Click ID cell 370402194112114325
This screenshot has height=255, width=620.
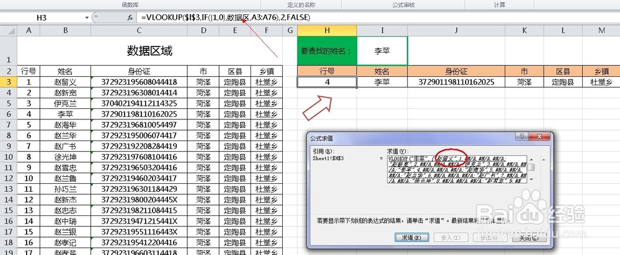(139, 103)
